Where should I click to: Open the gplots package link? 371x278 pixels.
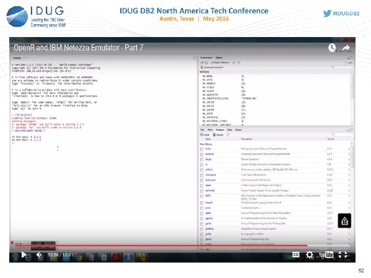pos(208,223)
